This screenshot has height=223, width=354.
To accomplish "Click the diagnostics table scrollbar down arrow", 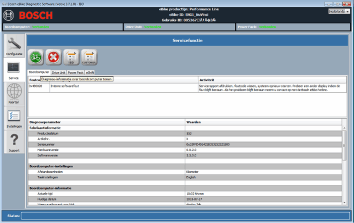I will tap(344, 203).
